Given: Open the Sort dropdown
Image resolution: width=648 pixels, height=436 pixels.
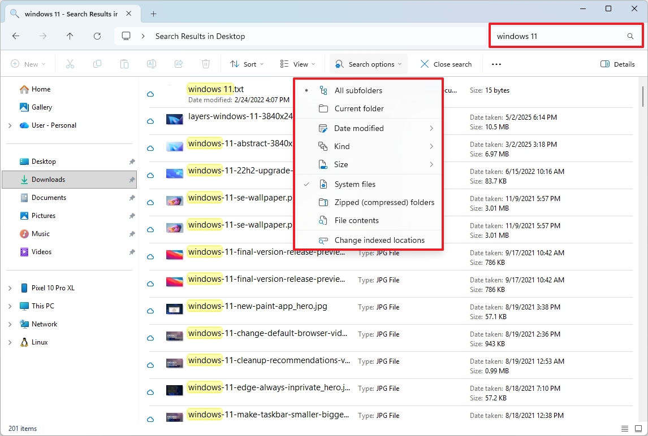Looking at the screenshot, I should pos(246,64).
